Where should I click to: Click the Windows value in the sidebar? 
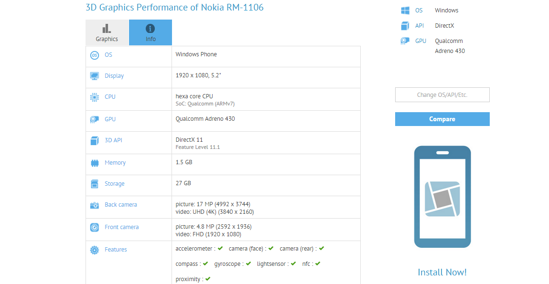coord(447,11)
